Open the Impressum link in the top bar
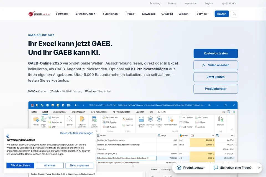 191,3
